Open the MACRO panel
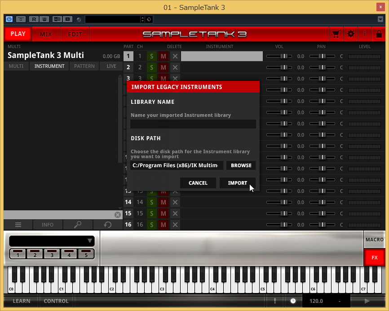389x311 pixels. click(x=374, y=240)
